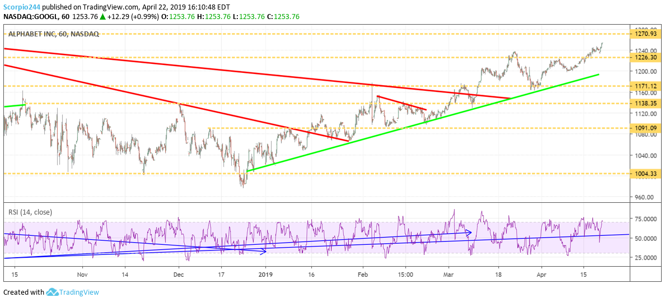Click the Feb label on time axis

point(363,275)
